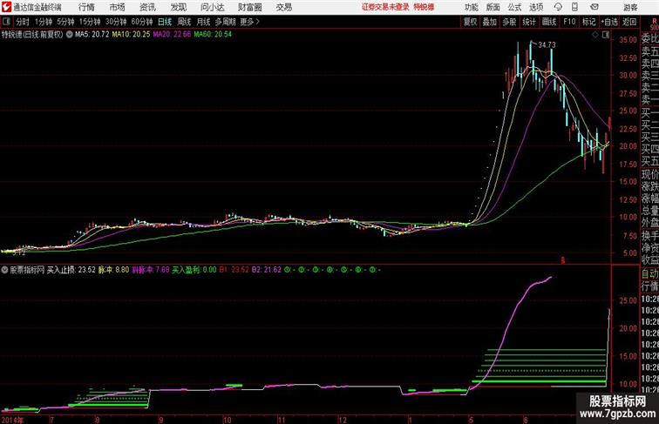Click the B1: 23.52 value

coord(234,270)
